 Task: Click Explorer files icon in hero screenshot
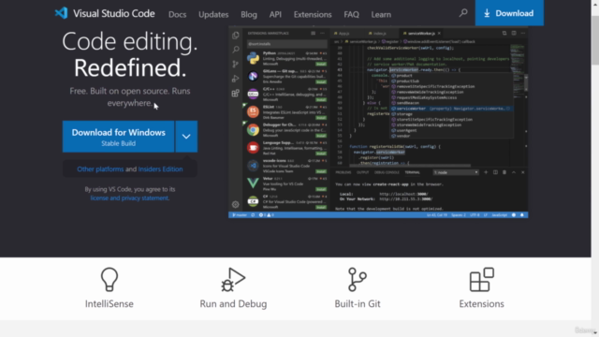[236, 36]
